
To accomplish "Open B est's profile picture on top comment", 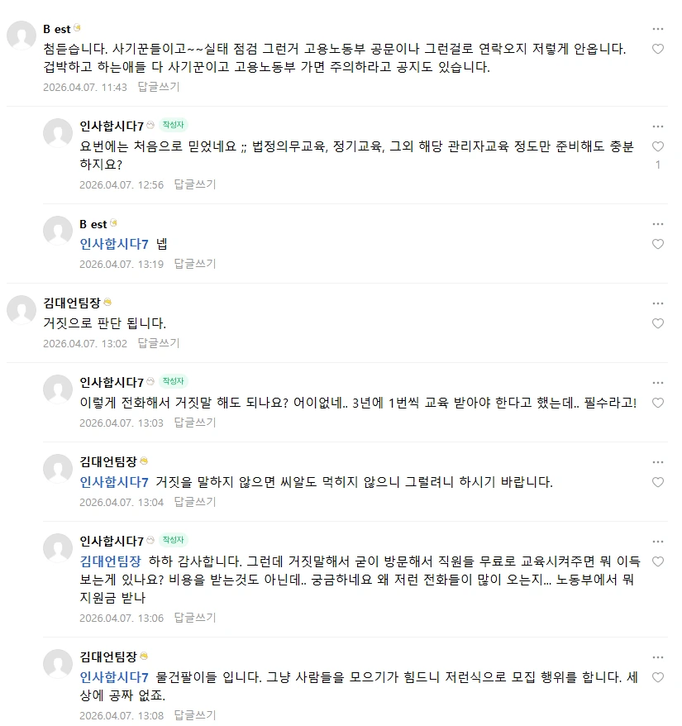I will point(21,36).
